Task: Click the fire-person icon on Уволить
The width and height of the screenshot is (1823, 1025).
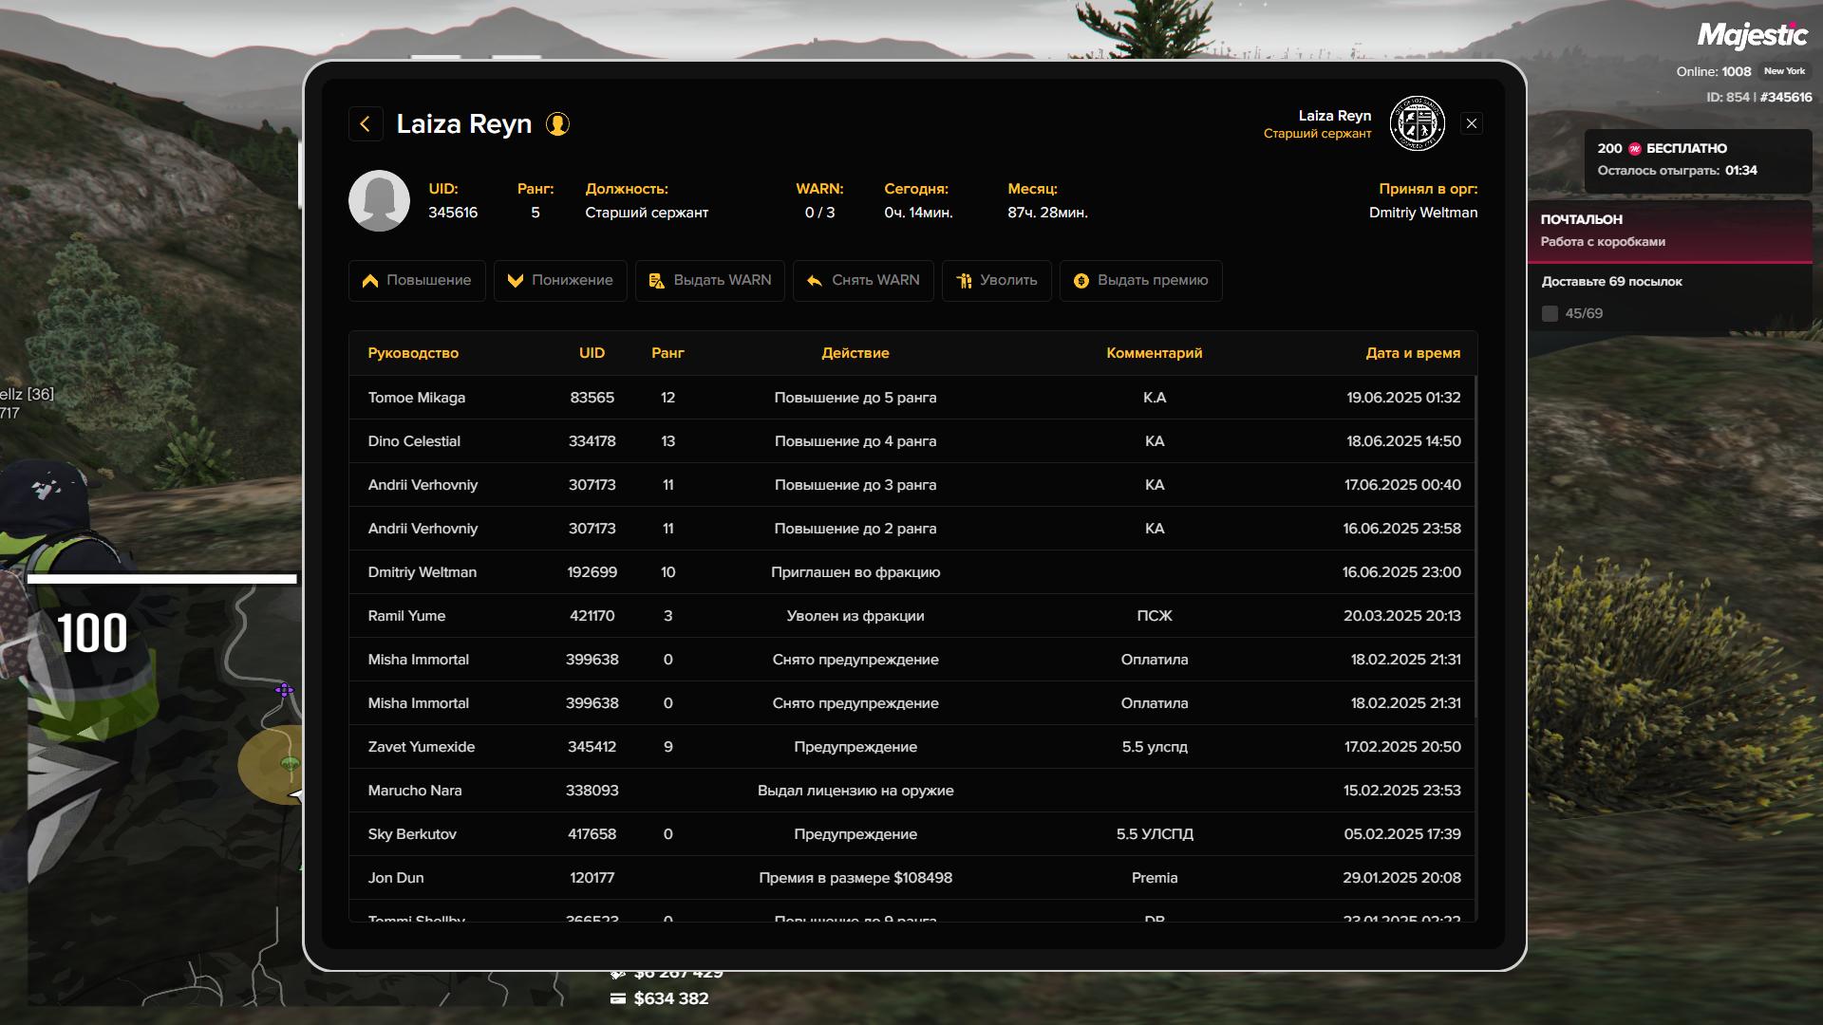Action: click(x=964, y=281)
